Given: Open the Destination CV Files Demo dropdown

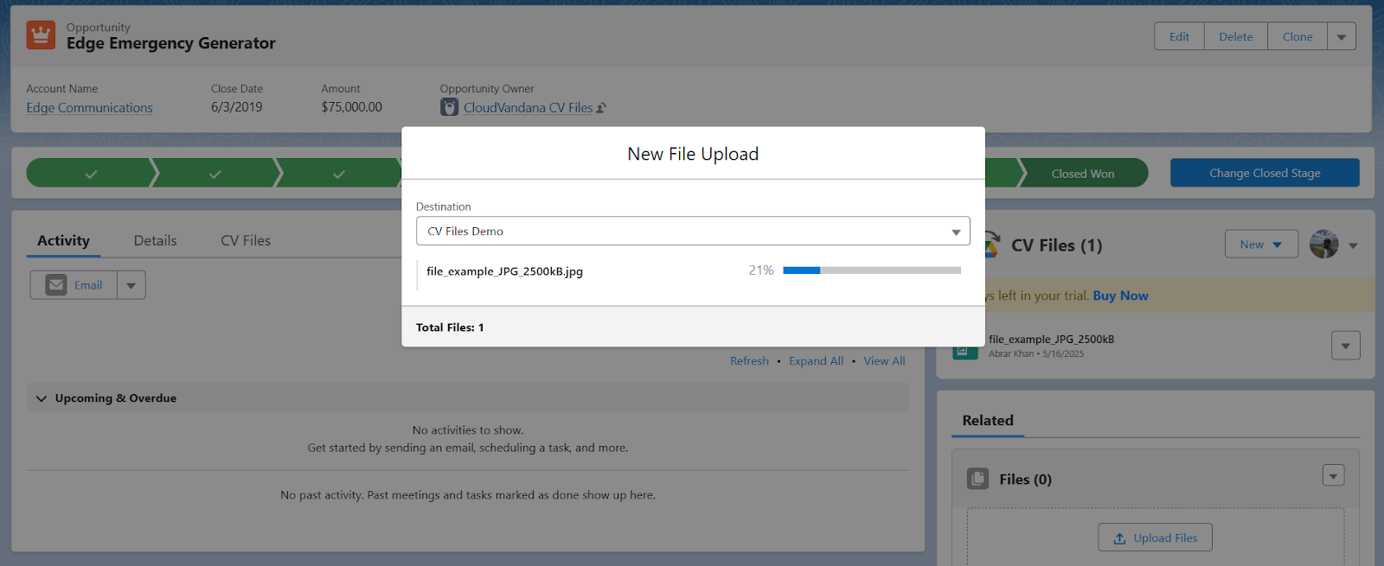Looking at the screenshot, I should coord(693,232).
